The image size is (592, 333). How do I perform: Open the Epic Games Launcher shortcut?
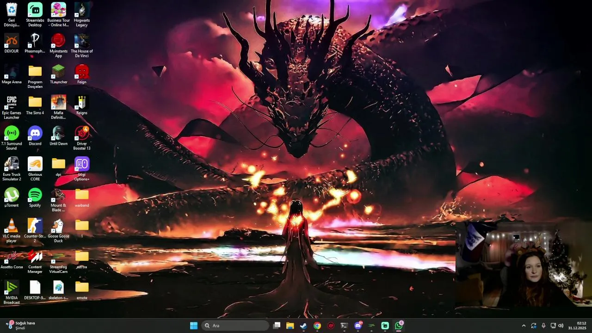pos(12,107)
